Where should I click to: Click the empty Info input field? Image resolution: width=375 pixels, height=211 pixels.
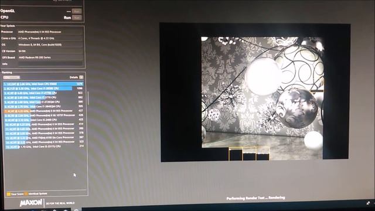(x=50, y=64)
